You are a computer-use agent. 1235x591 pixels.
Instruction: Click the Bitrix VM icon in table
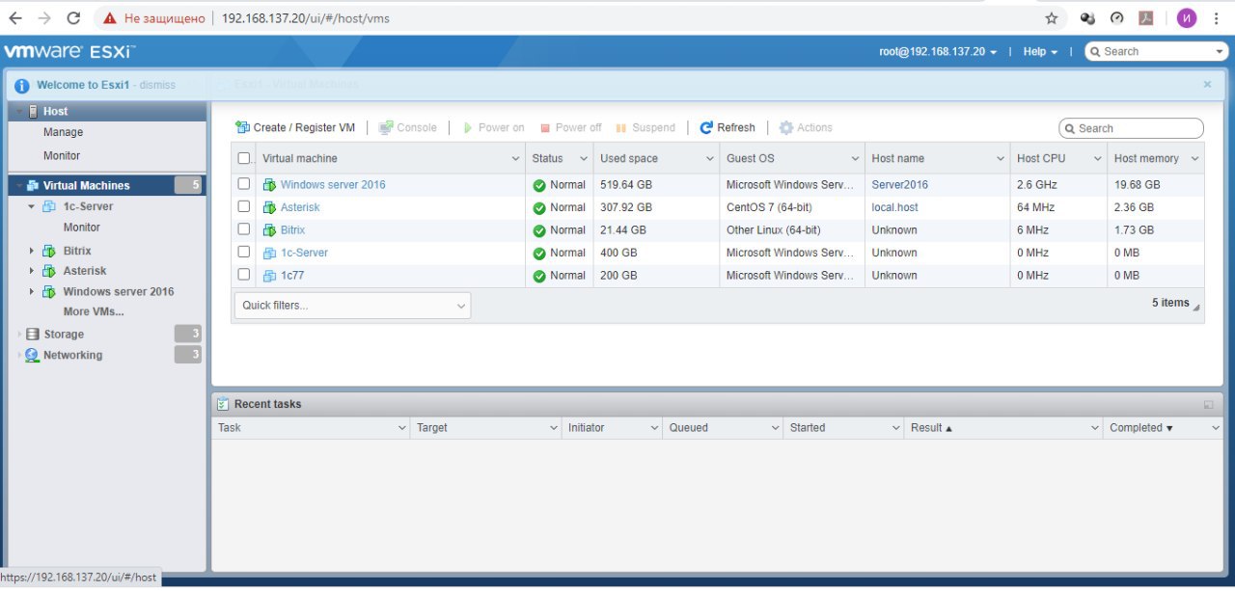click(270, 229)
